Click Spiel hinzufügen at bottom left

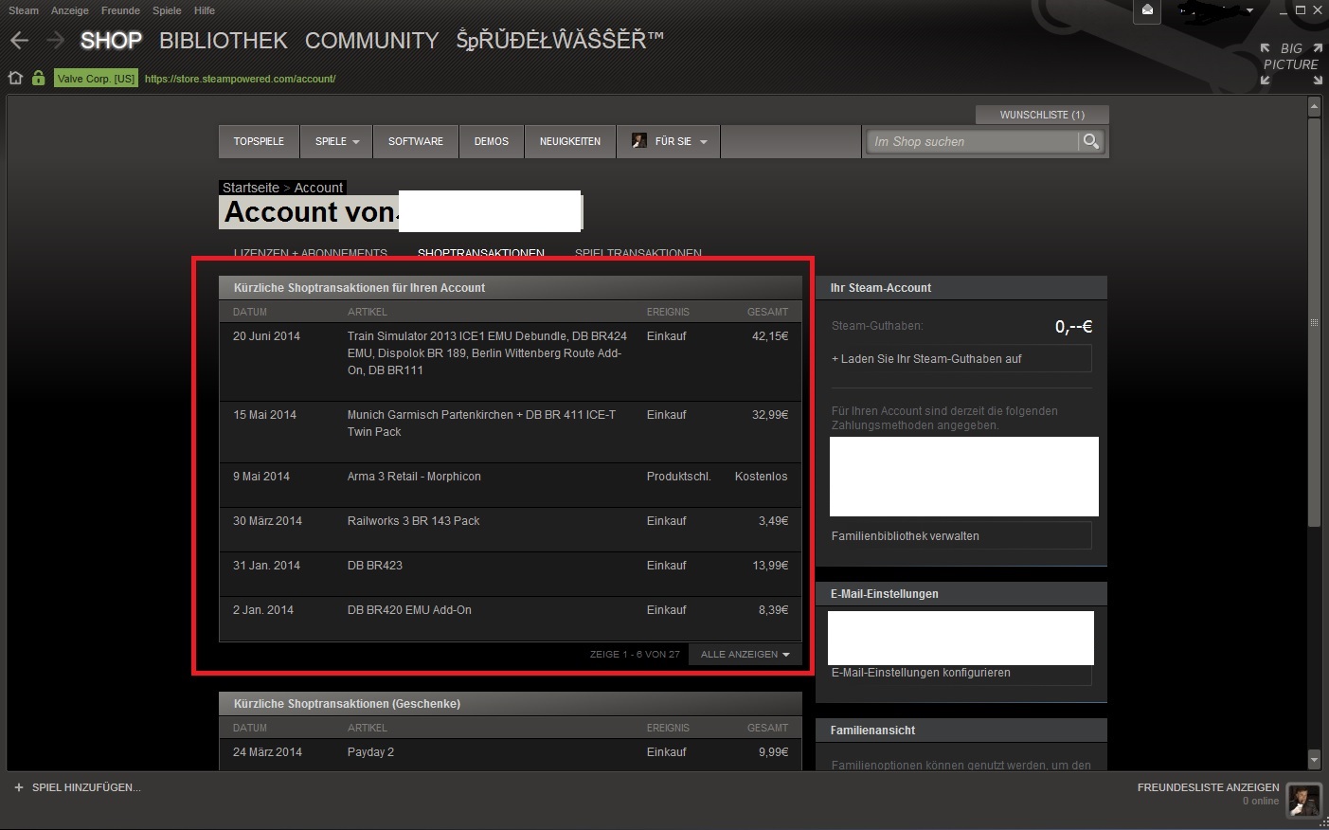(x=86, y=787)
